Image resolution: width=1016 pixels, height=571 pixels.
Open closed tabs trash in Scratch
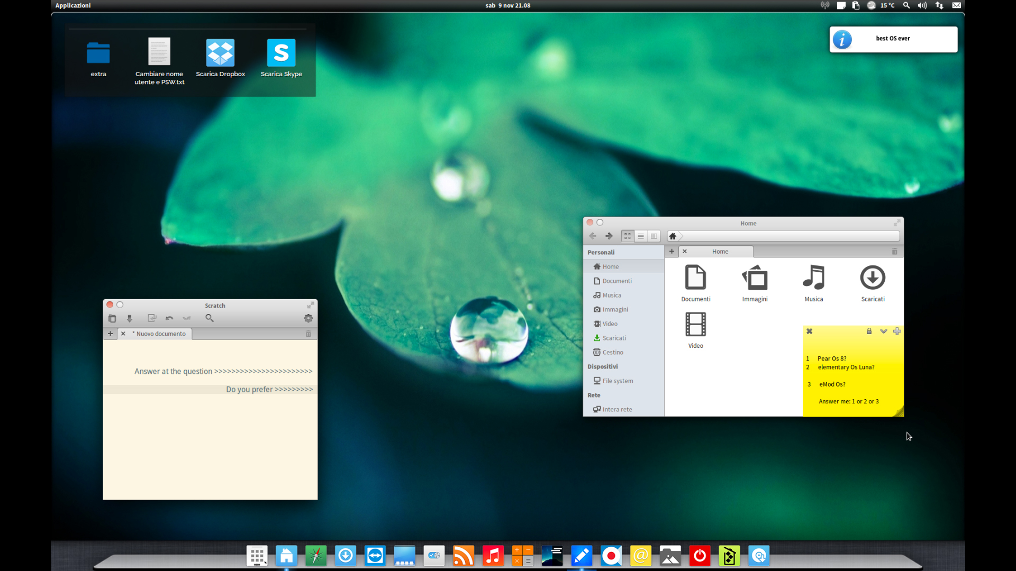pos(309,334)
